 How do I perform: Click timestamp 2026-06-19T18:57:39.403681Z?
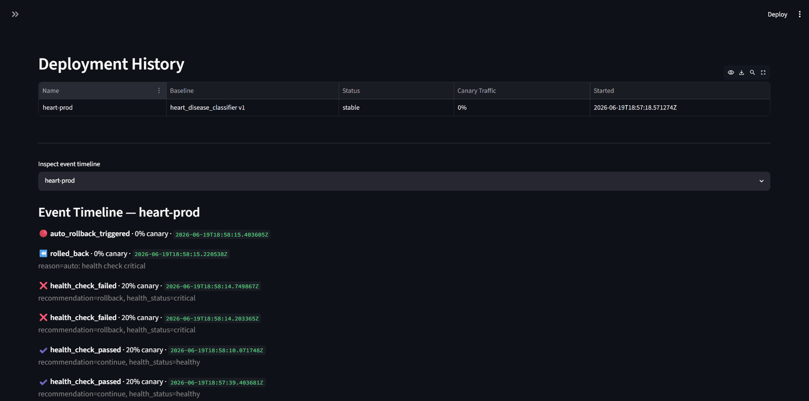(216, 382)
